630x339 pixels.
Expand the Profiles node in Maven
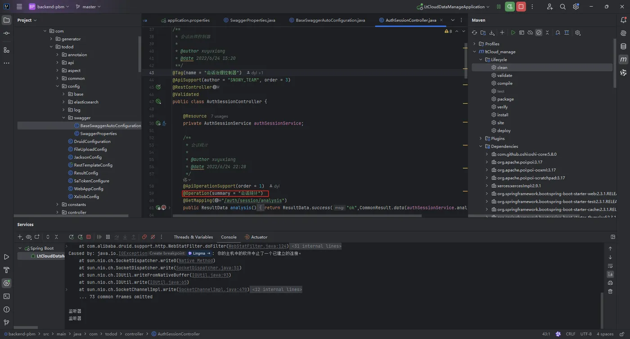474,44
